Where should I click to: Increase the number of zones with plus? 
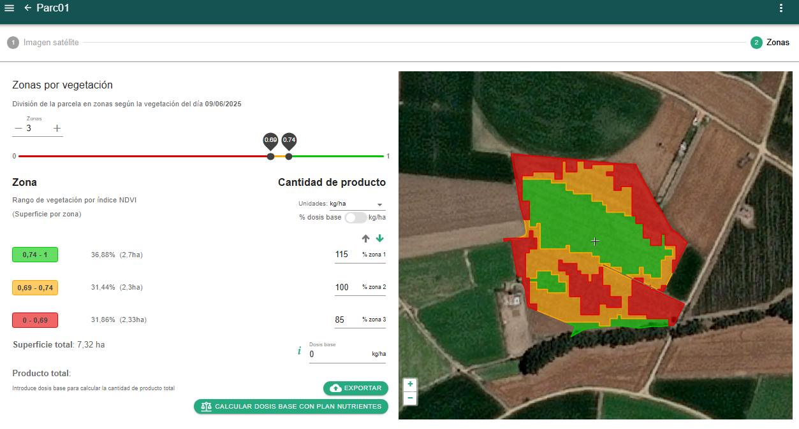tap(57, 129)
